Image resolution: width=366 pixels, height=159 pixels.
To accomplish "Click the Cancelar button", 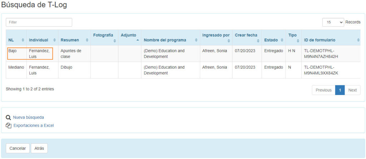I will tap(18, 148).
